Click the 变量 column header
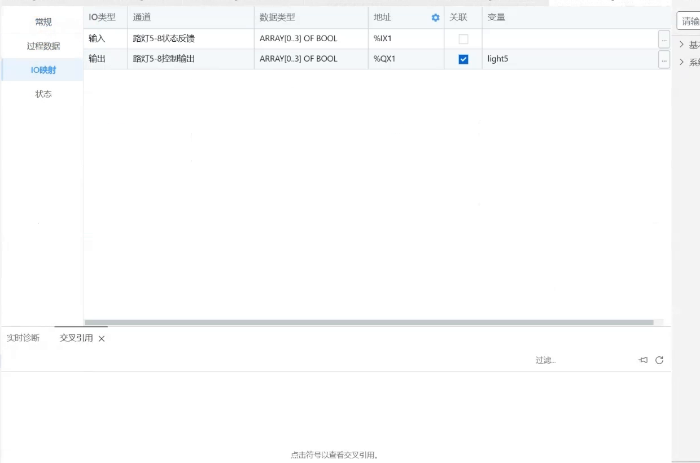The image size is (700, 463). [x=576, y=18]
